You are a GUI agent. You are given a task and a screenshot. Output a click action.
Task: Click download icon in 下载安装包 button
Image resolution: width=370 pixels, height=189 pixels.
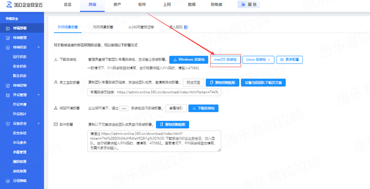pyautogui.click(x=194, y=108)
